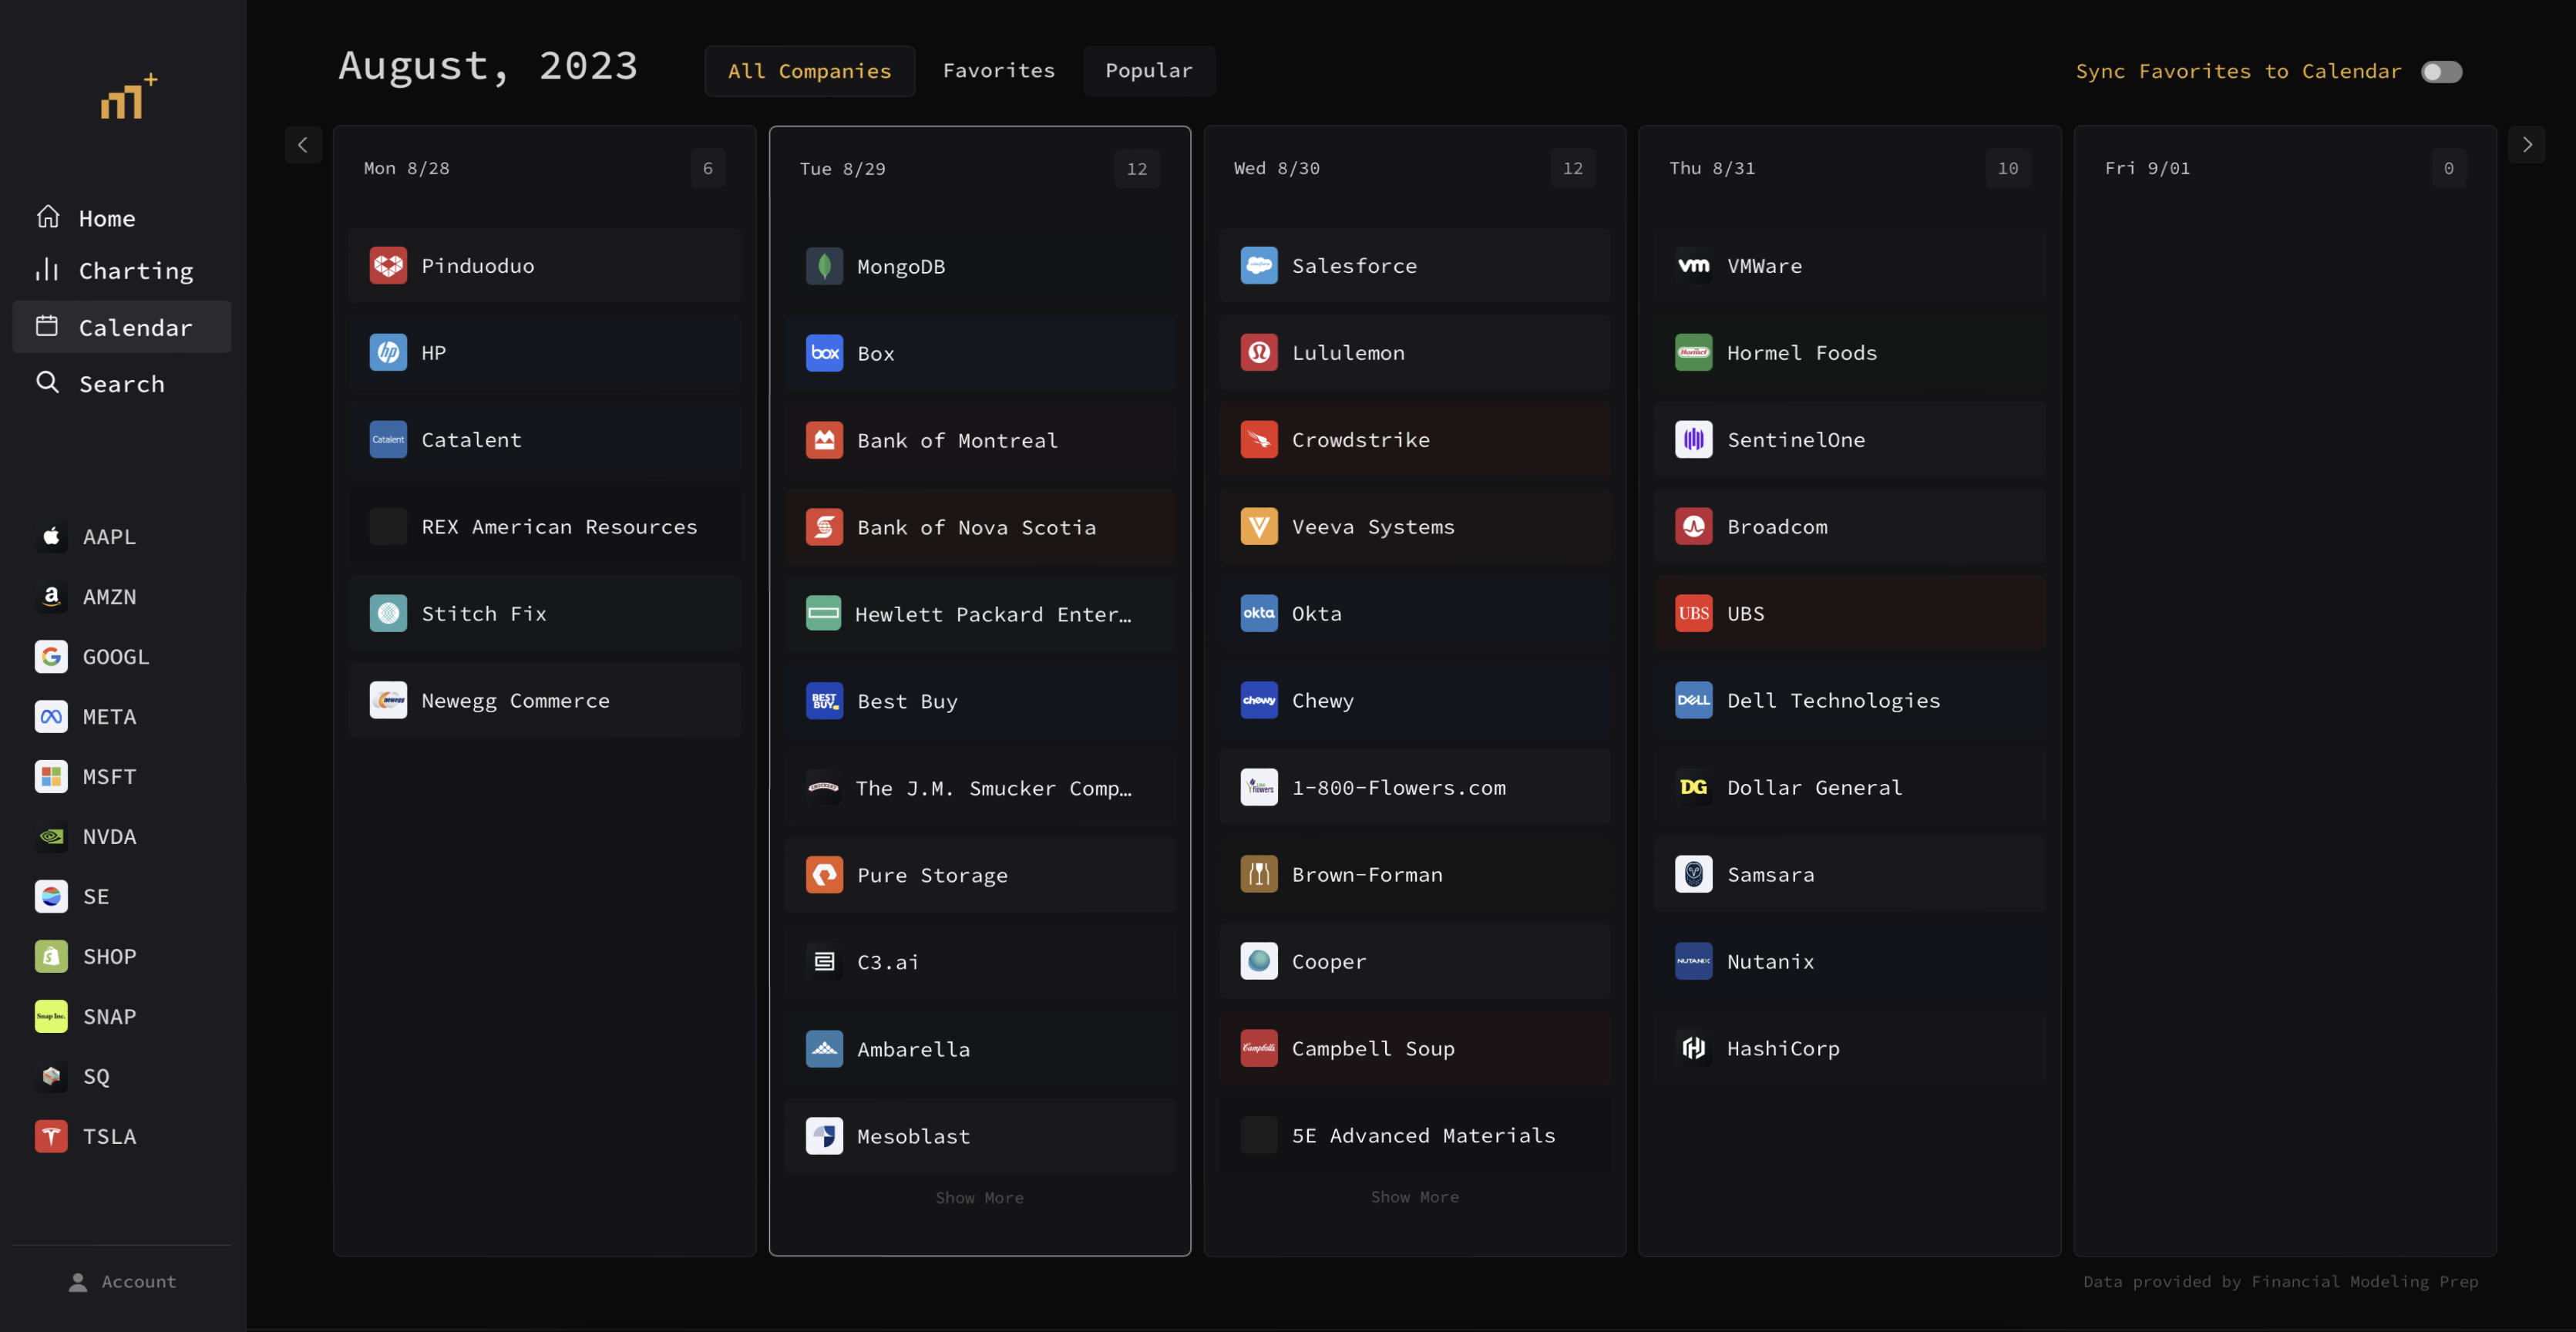Open the Campbell Soup entry

coord(1414,1049)
